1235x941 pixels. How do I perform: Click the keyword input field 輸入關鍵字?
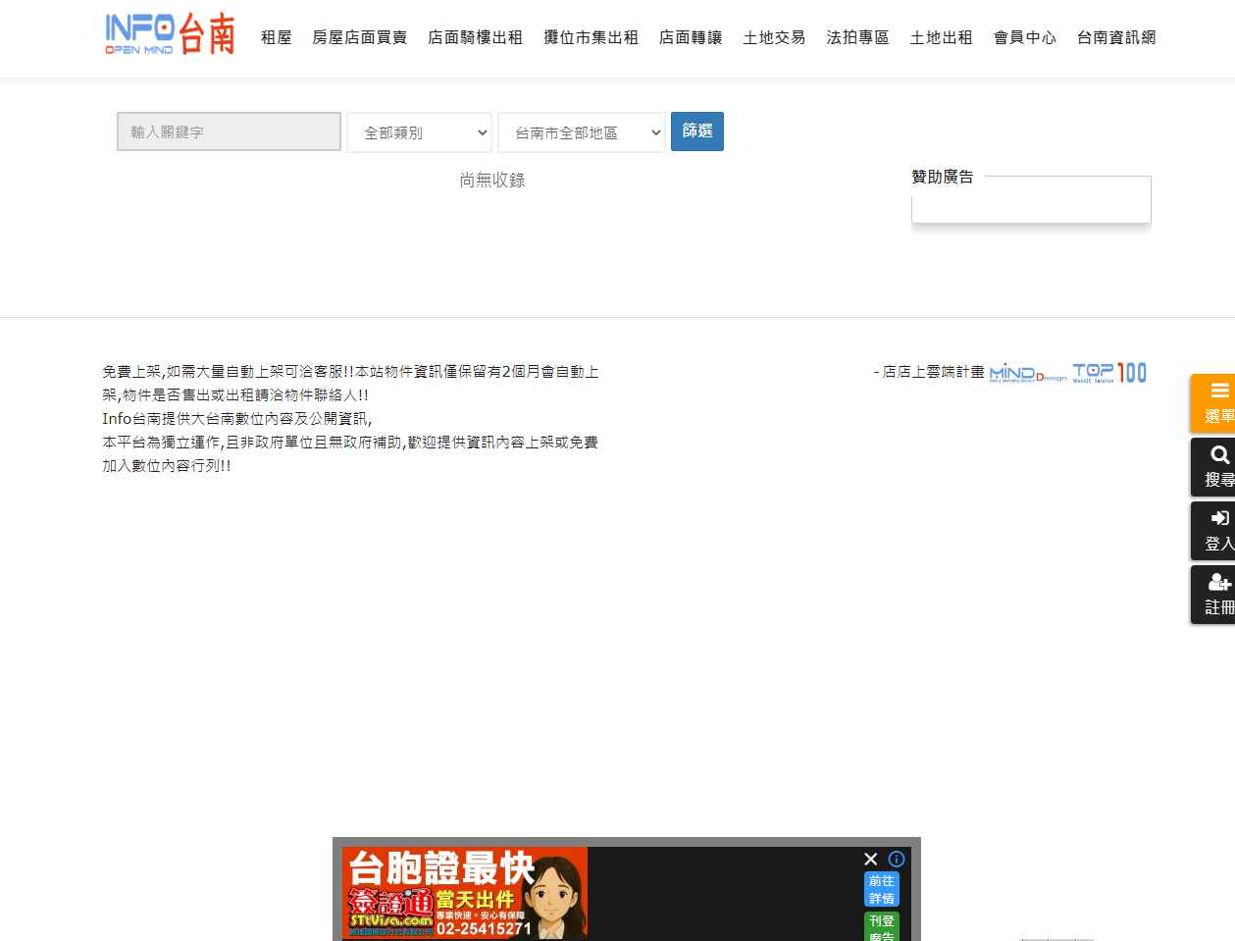(x=229, y=131)
